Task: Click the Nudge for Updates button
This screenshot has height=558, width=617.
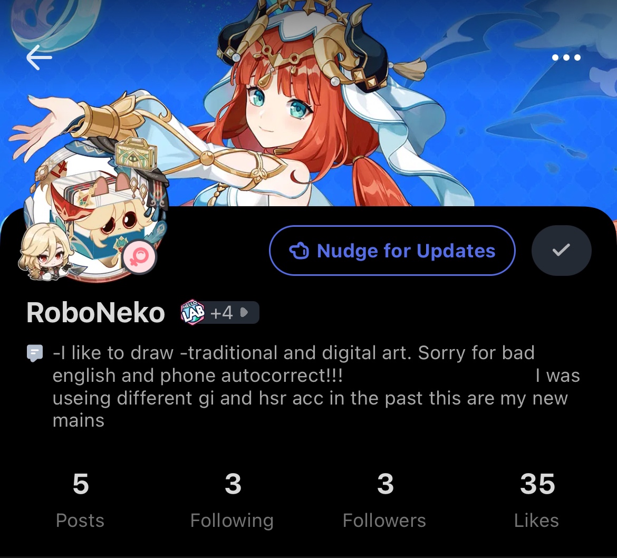Action: click(392, 251)
